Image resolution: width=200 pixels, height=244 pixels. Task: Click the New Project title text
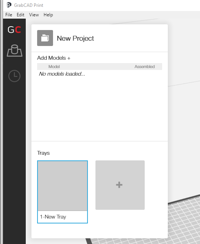(75, 38)
